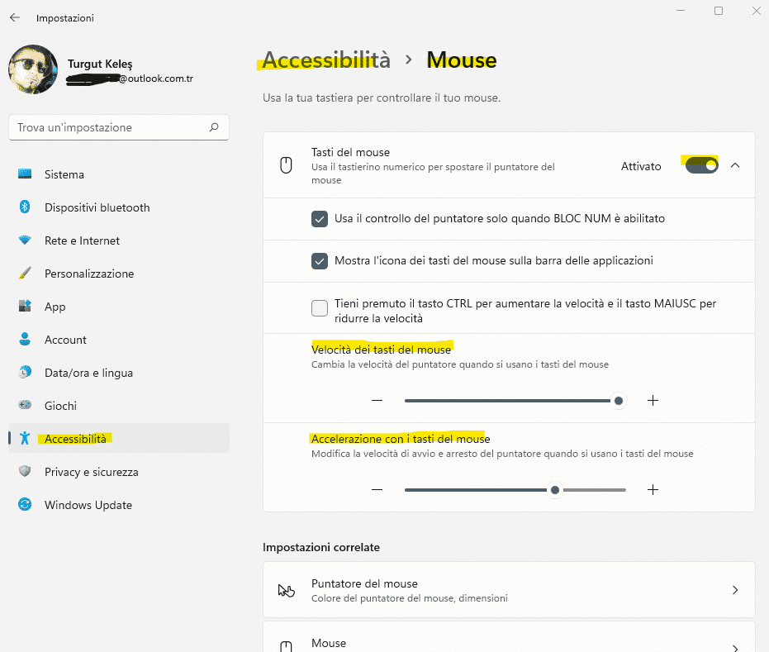
Task: Uncheck the mouse keys taskbar icon checkbox
Action: tap(320, 261)
